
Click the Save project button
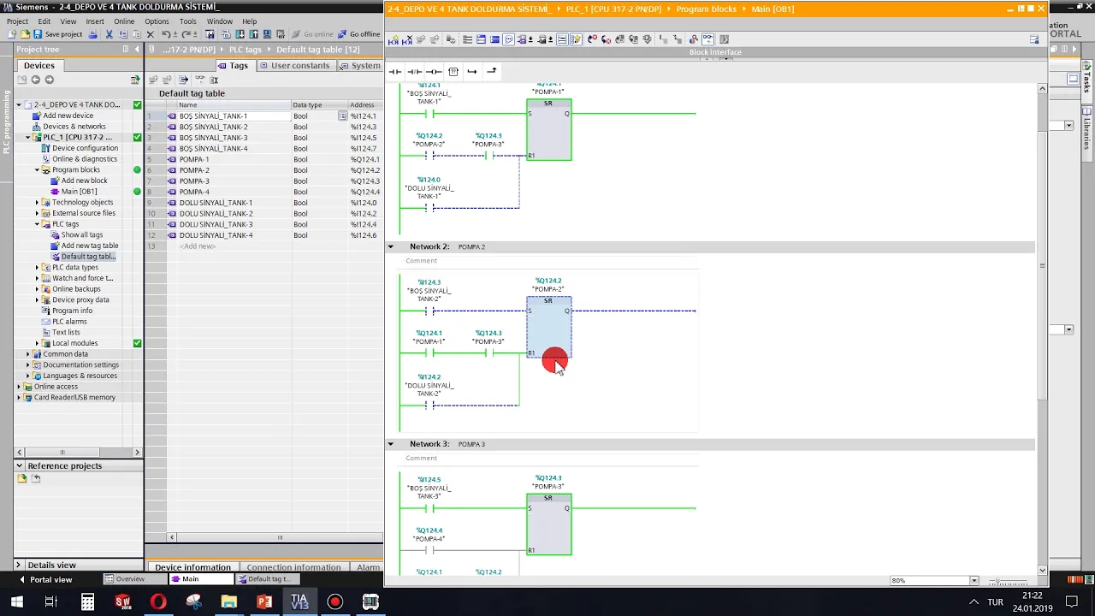coord(57,34)
